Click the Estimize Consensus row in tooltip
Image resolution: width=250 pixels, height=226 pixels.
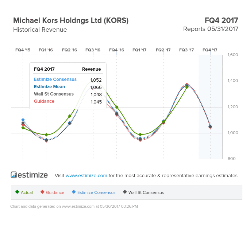[68, 79]
